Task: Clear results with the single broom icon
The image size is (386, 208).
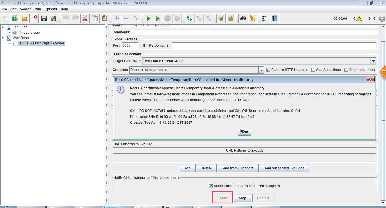Action: [221, 18]
